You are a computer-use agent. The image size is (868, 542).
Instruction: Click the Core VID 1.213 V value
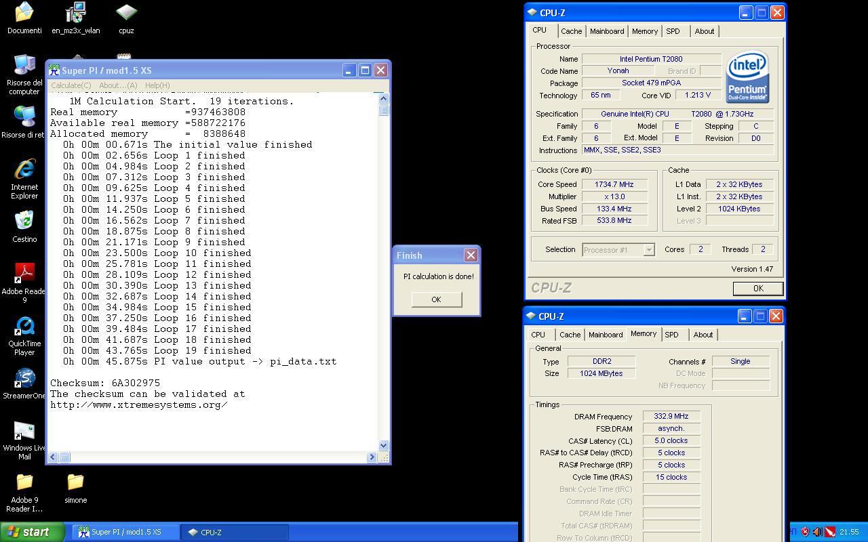coord(697,96)
